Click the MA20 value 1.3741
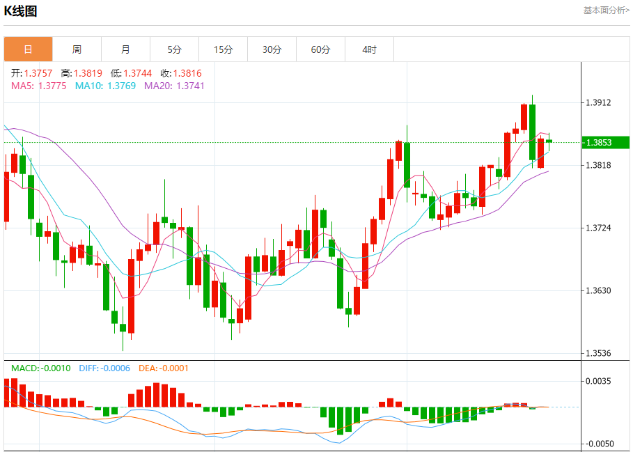This screenshot has width=633, height=452. (x=191, y=86)
